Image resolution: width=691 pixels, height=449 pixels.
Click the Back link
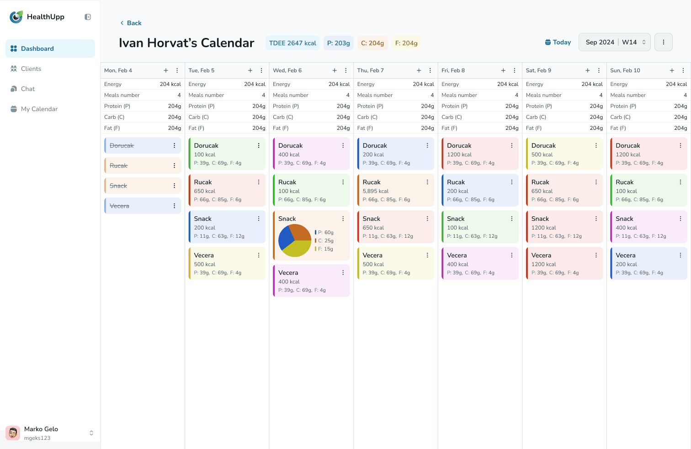pos(131,23)
